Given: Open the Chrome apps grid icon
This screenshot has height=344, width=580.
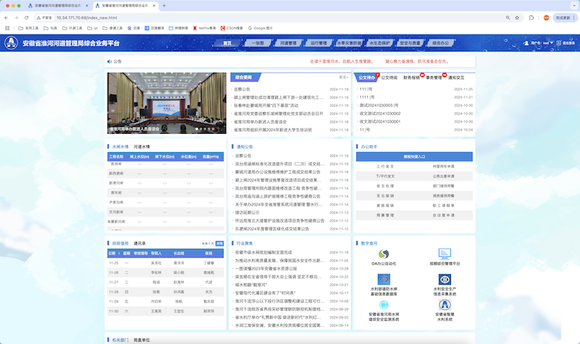Looking at the screenshot, I should 7,28.
